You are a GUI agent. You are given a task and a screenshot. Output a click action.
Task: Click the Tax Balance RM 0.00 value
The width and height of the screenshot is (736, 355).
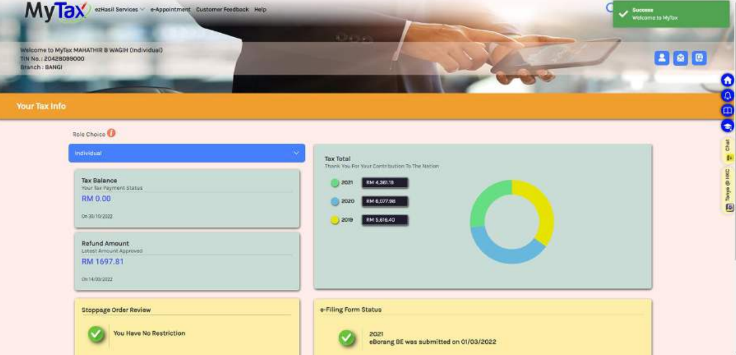point(96,199)
